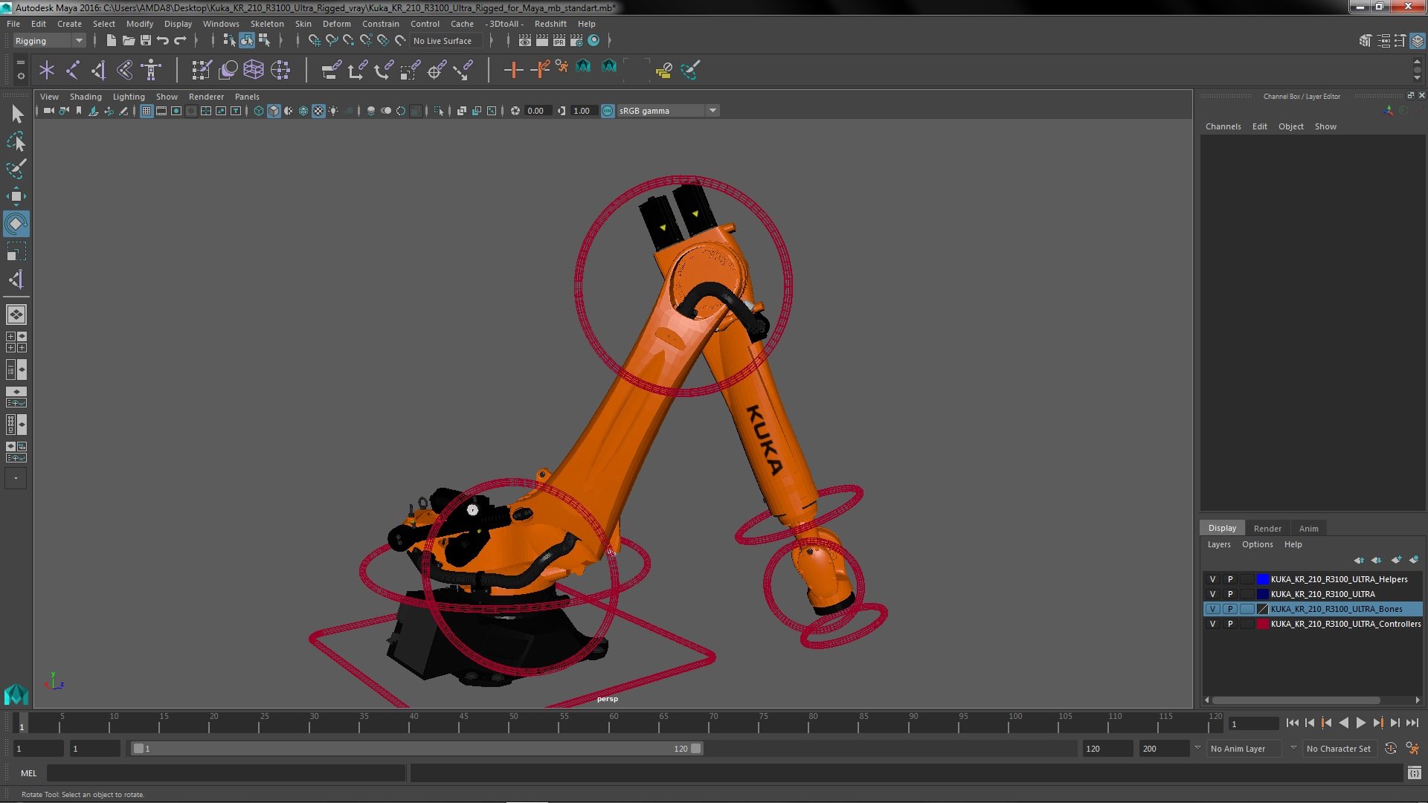This screenshot has height=803, width=1428.
Task: Open the Quick Rig human figure icon
Action: [151, 70]
